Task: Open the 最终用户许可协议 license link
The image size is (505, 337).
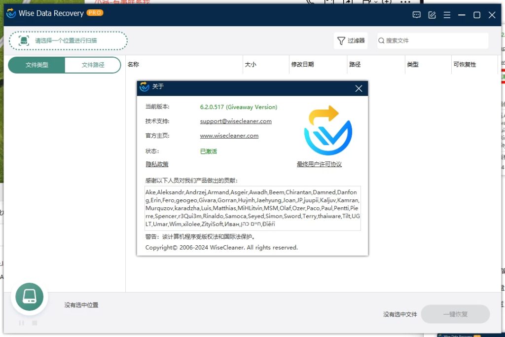Action: (x=319, y=164)
